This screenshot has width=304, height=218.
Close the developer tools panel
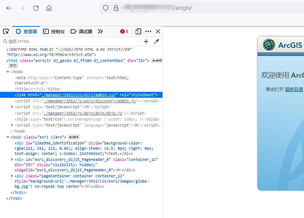(158, 31)
